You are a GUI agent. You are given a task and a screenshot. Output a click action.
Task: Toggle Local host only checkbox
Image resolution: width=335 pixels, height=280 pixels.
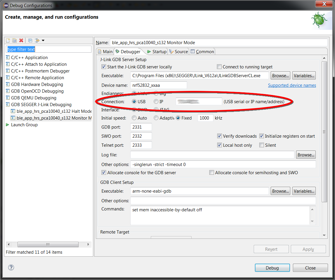[220, 145]
